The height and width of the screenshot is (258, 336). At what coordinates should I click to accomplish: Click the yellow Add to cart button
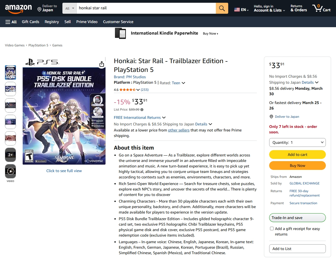click(x=297, y=155)
